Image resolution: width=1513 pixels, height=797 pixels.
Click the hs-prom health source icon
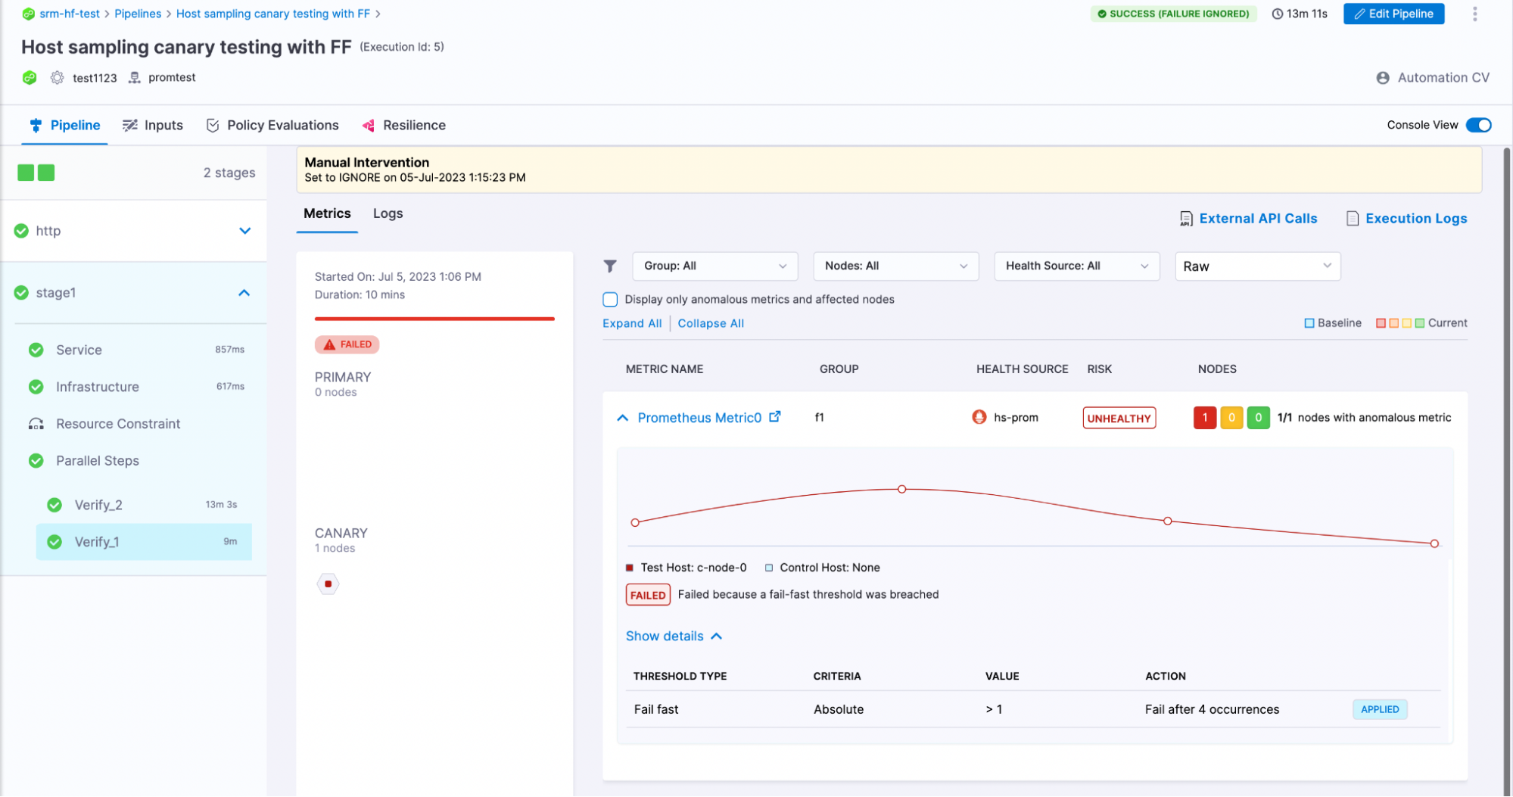(x=979, y=417)
